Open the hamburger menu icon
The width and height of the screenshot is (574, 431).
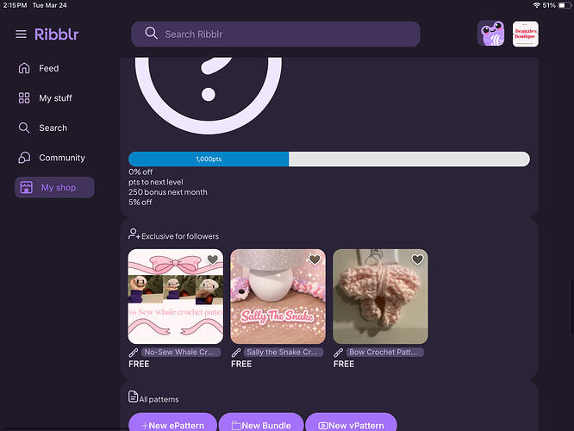point(21,34)
